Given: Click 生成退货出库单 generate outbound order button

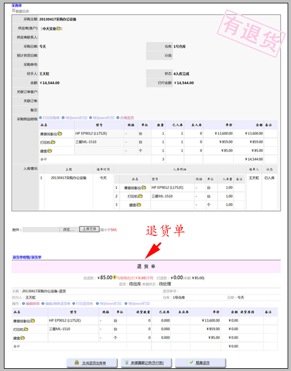Looking at the screenshot, I should (x=92, y=363).
